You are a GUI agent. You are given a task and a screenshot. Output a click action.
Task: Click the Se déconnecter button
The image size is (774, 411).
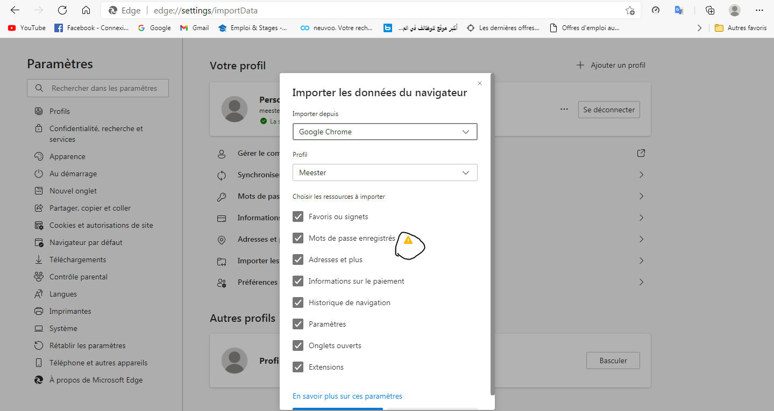click(609, 110)
